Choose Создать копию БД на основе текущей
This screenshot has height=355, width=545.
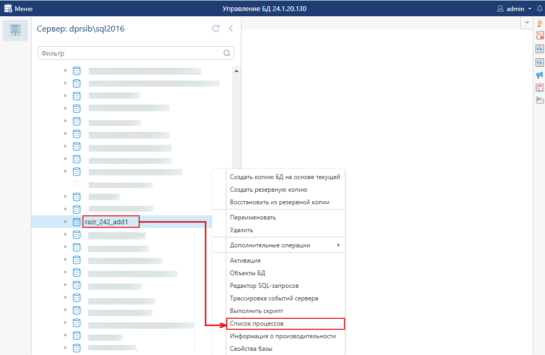pyautogui.click(x=285, y=177)
